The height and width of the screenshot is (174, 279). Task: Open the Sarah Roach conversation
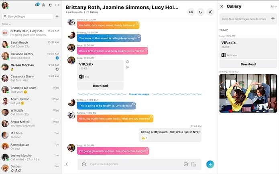coord(31,44)
